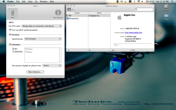
Task: Select the e815 phone device icon
Action: click(13, 14)
